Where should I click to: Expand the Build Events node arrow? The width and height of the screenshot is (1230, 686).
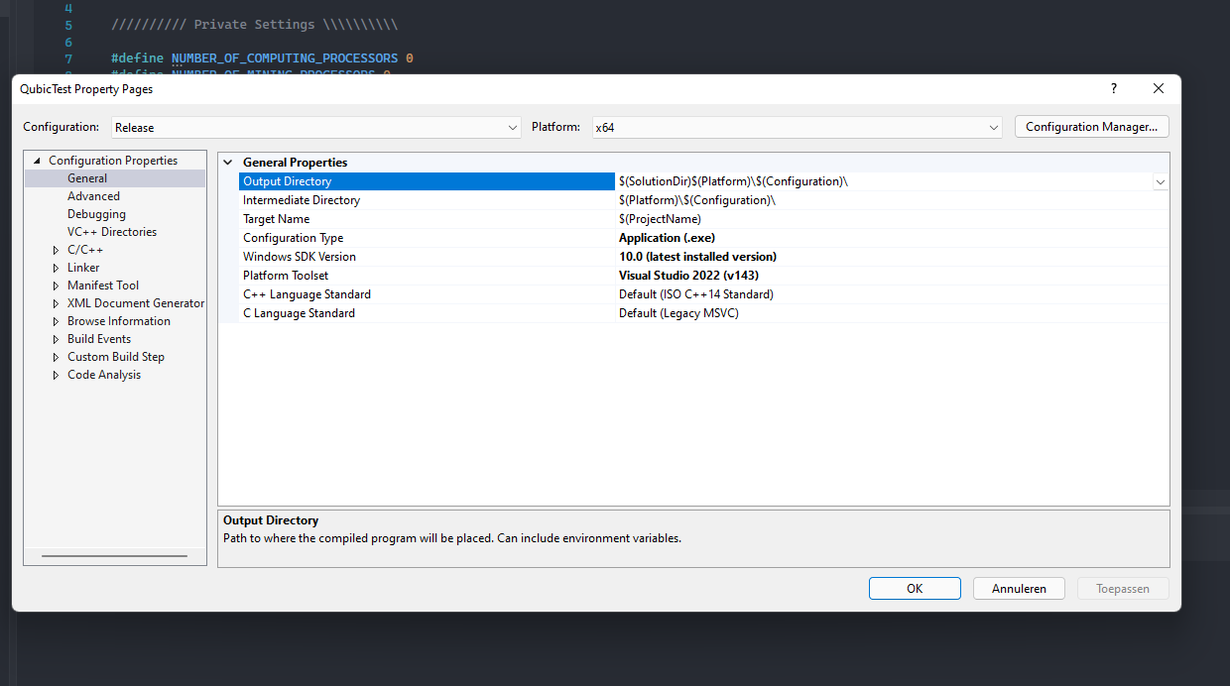[57, 339]
